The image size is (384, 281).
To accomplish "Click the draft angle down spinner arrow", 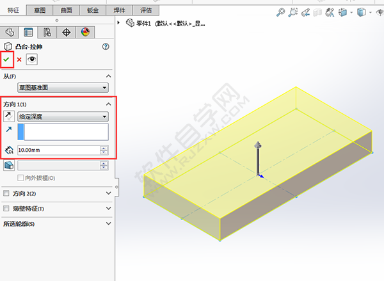I will pos(104,168).
